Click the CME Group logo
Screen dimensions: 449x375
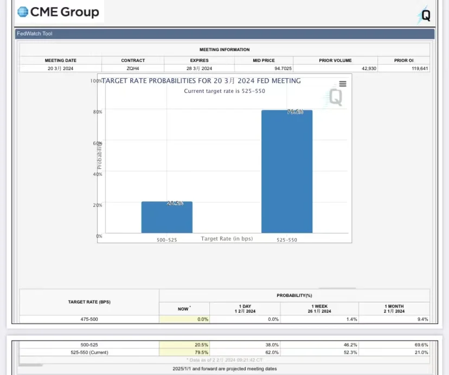(59, 12)
